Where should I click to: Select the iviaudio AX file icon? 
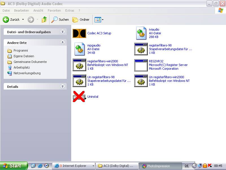pos(141,33)
